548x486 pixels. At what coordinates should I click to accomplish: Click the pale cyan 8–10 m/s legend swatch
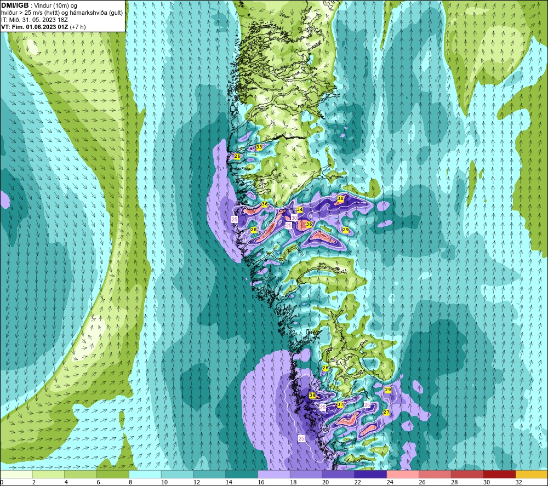point(145,474)
